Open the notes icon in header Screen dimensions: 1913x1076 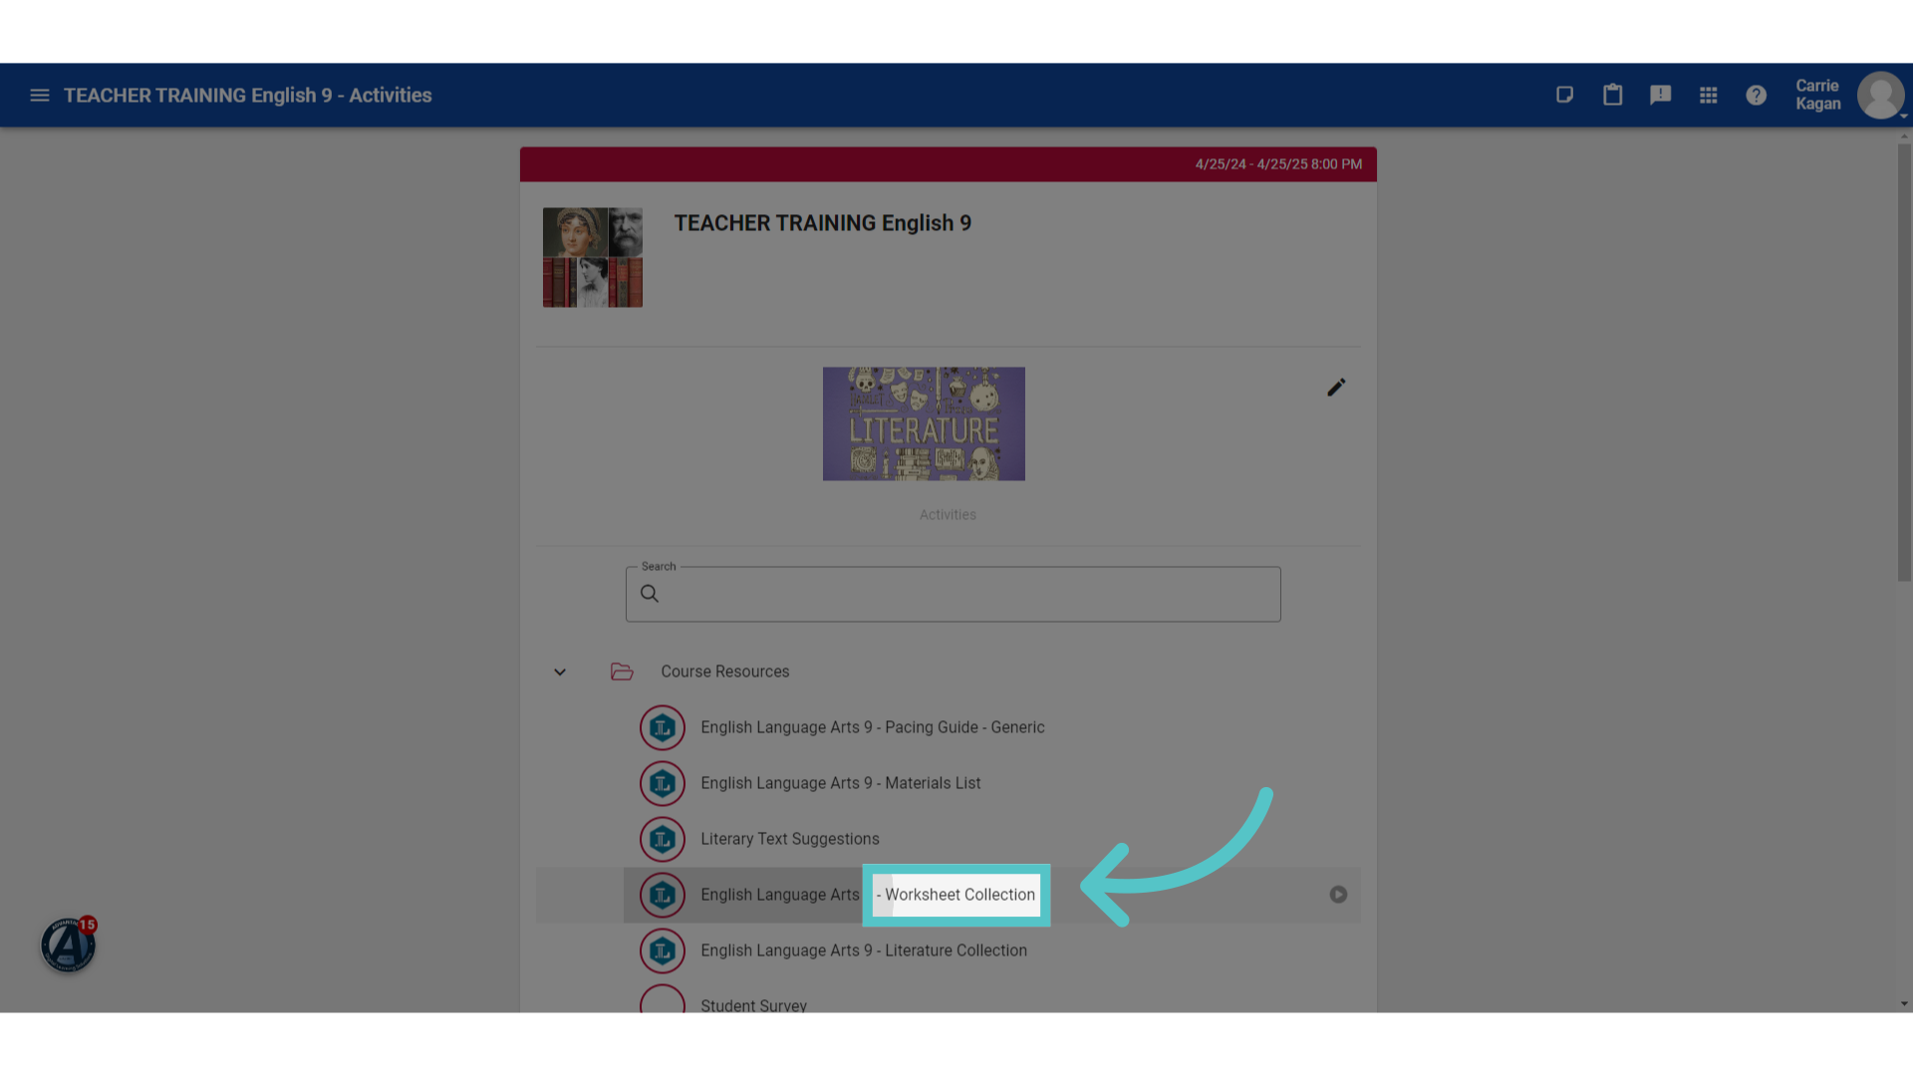1564,95
